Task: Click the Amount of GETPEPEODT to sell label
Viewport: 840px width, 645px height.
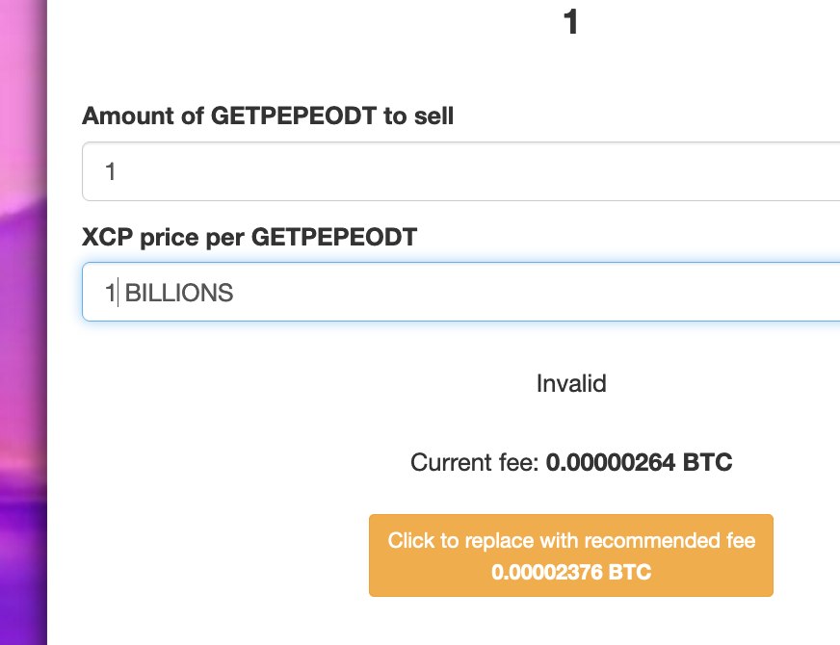Action: point(268,116)
